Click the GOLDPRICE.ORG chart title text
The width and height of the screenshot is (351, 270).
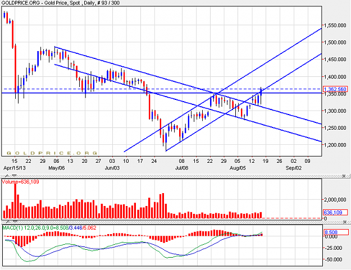(x=61, y=3)
